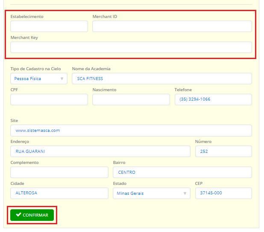Click the CEP label

199,183
